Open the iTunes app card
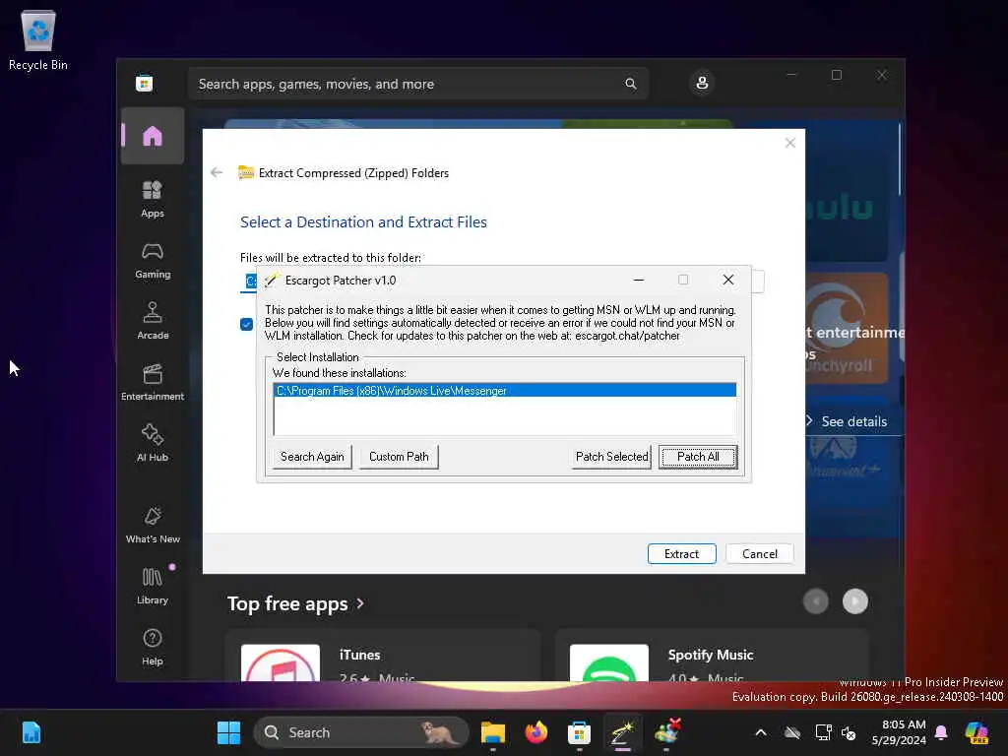 pos(383,656)
